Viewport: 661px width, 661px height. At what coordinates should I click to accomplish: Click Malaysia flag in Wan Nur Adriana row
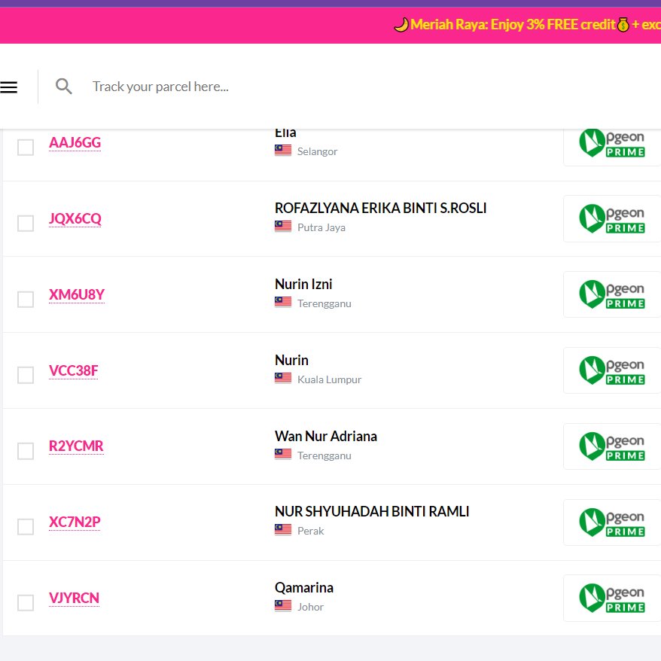(283, 454)
